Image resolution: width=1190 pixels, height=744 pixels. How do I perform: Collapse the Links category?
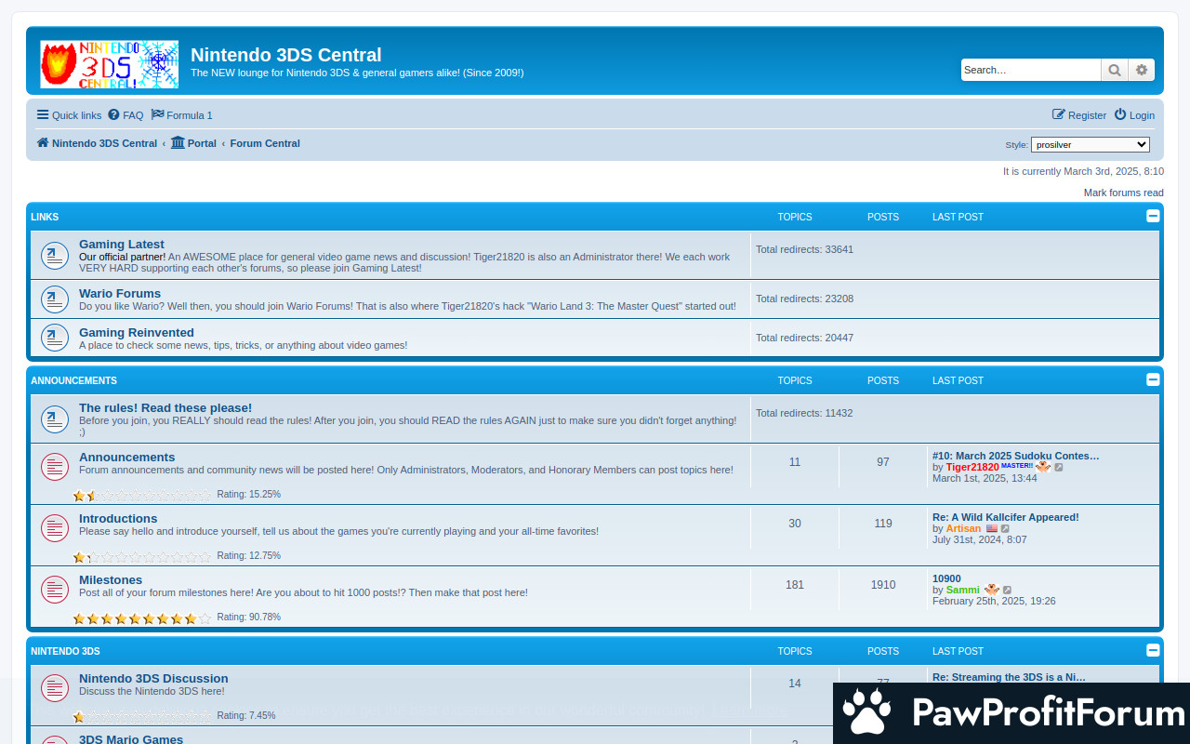point(1153,216)
